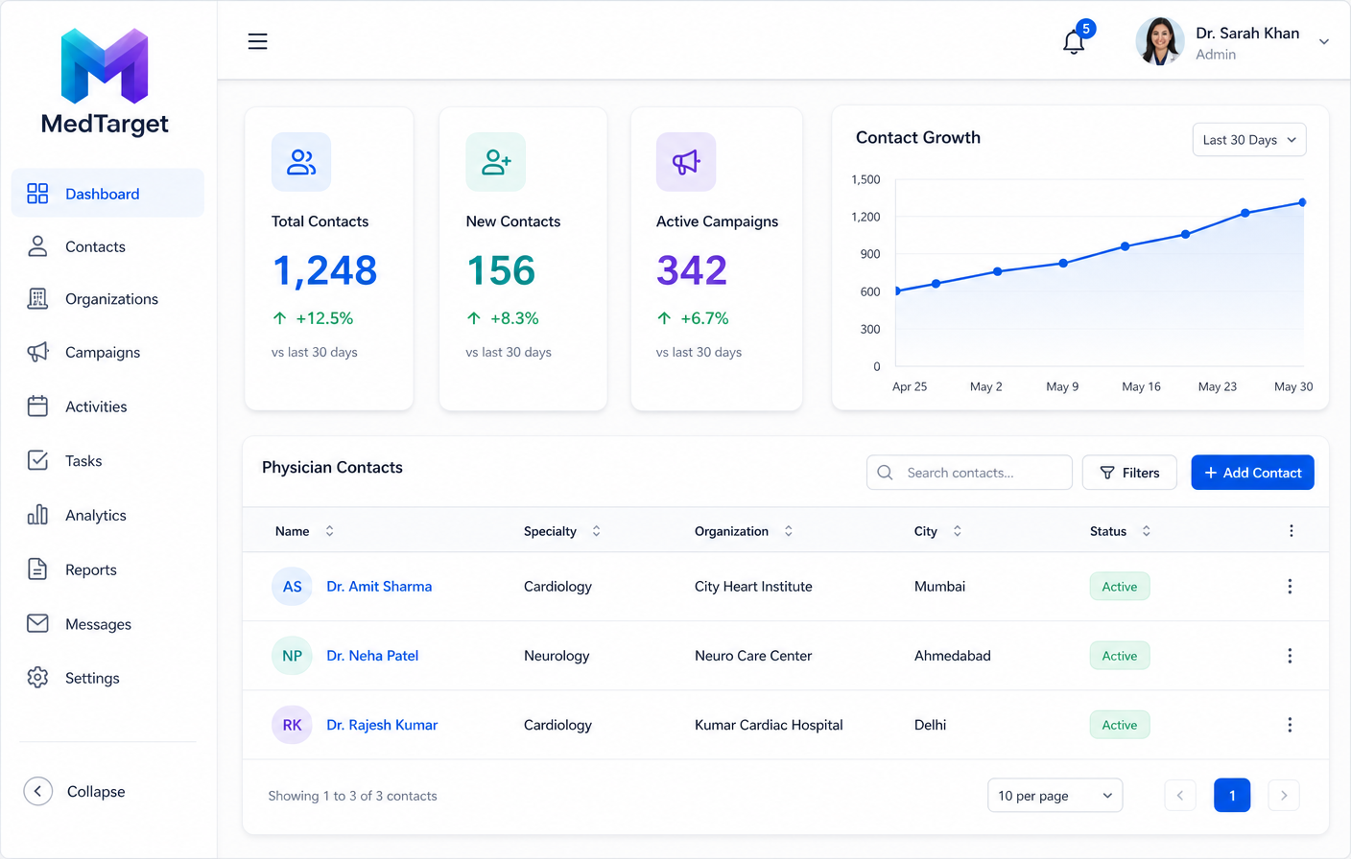1351x859 pixels.
Task: Go to next page arrow
Action: pos(1284,796)
